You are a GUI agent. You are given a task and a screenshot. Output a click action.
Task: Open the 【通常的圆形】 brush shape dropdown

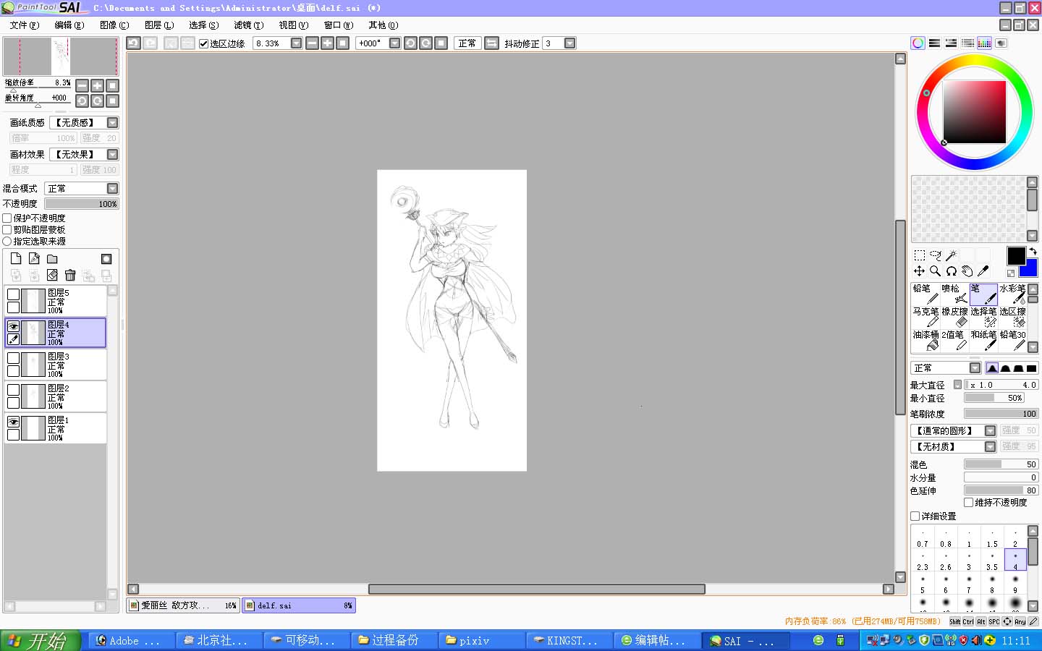point(990,430)
